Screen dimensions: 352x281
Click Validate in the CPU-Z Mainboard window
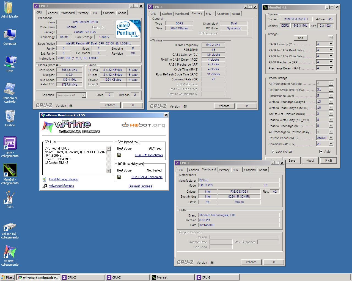tap(251, 262)
